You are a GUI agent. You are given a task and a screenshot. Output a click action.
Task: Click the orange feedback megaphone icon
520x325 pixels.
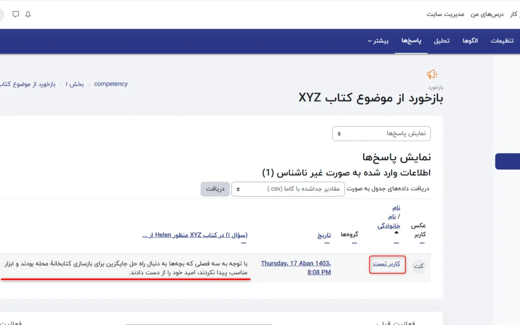432,74
